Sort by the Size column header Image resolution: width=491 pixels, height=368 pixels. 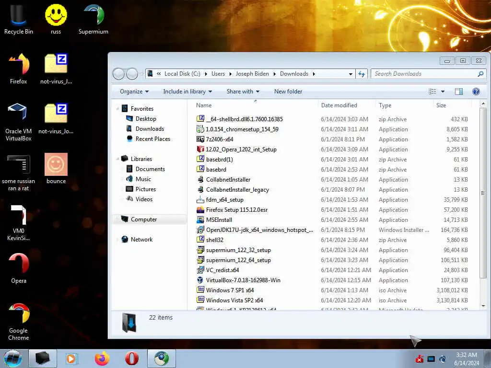click(452, 105)
